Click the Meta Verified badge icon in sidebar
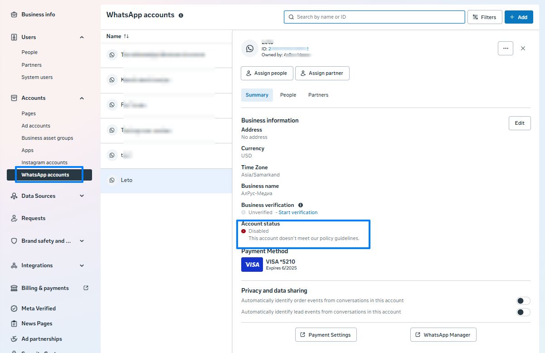Viewport: 545px width, 353px height. click(14, 309)
